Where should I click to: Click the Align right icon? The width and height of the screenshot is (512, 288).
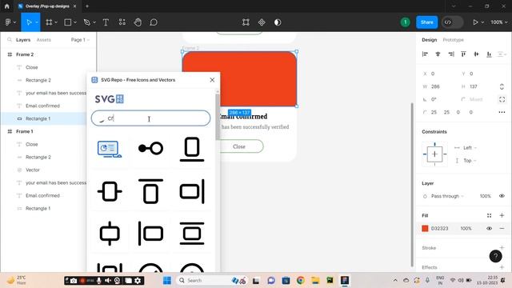pos(451,54)
